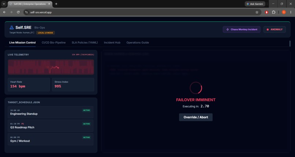
Task: Click the ACTIVE badge on Gym / Workout
Action: click(x=86, y=138)
